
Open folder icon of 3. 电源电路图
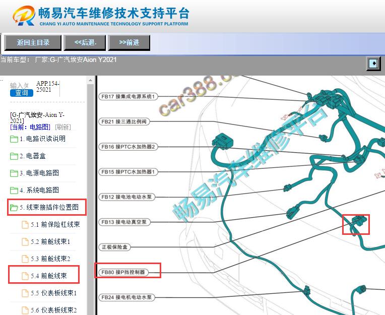click(14, 173)
